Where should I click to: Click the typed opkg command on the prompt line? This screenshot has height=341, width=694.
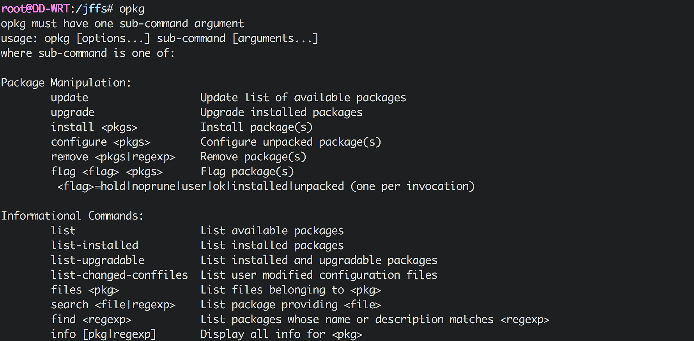coord(132,9)
